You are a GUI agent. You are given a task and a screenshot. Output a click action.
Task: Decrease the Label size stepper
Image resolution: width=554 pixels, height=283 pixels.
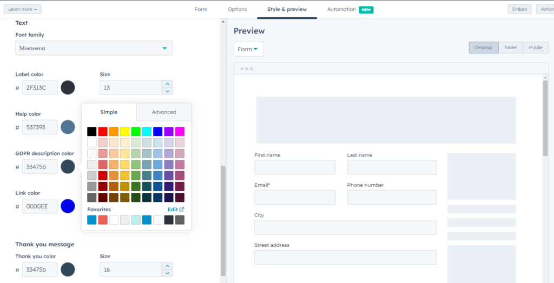pyautogui.click(x=167, y=91)
